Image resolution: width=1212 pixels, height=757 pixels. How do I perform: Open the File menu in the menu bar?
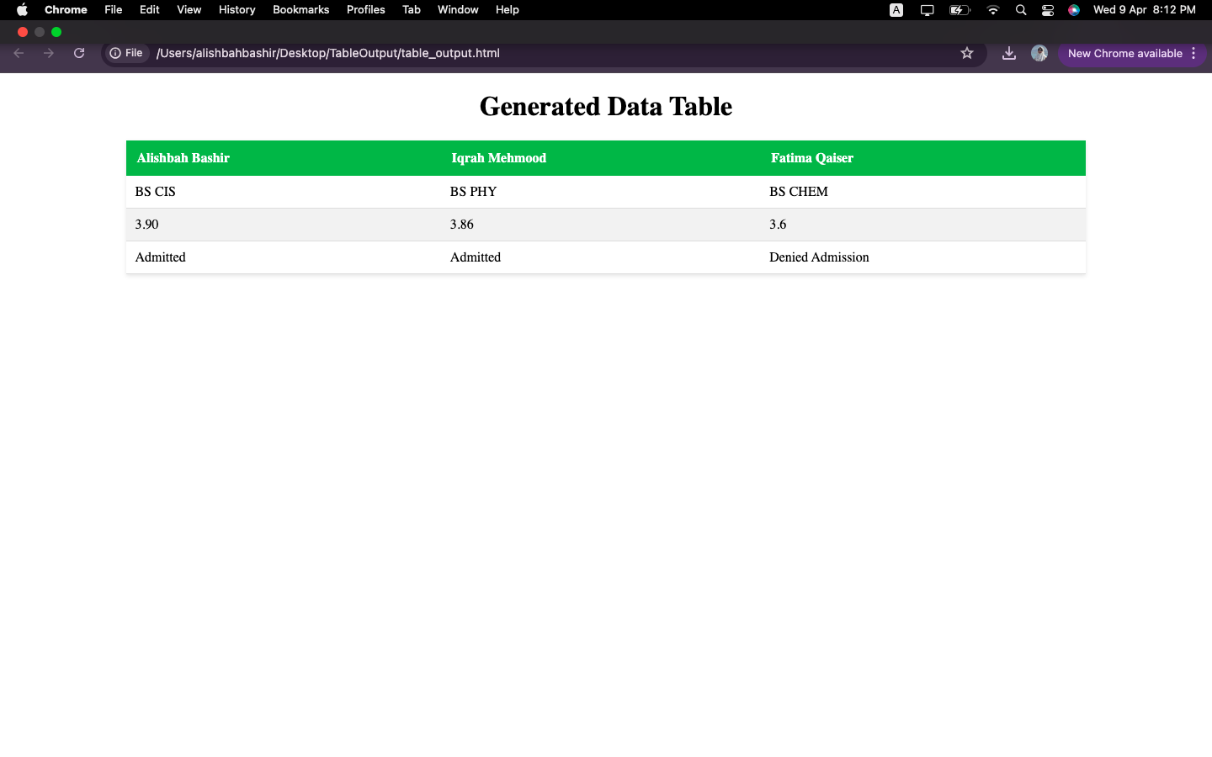[114, 10]
